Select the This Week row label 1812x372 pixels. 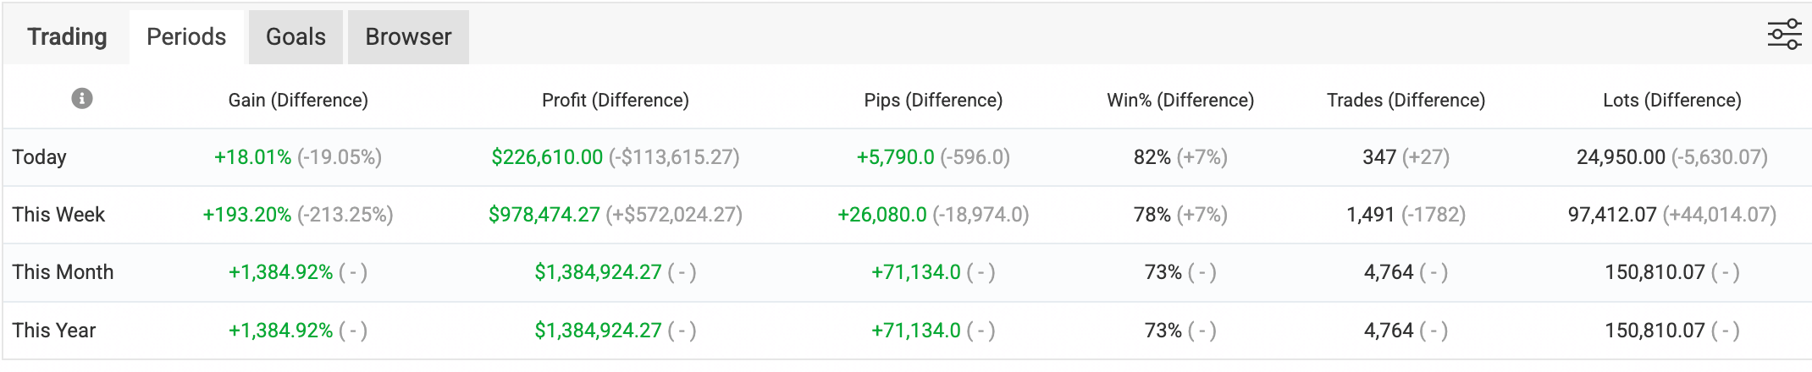coord(58,215)
